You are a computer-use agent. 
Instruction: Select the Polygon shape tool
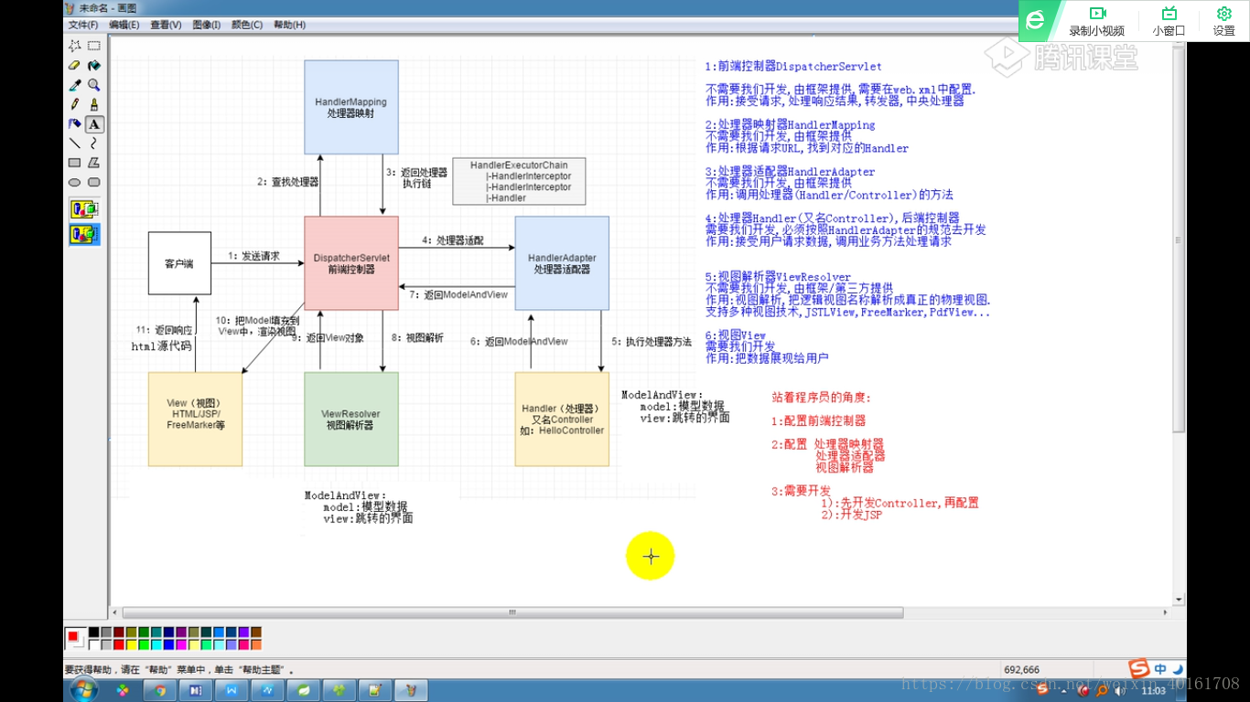(94, 163)
